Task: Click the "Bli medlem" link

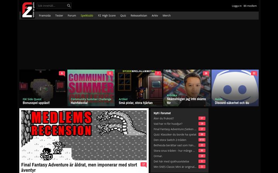Action: point(250,6)
